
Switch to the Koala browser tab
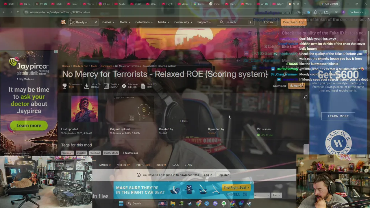point(9,4)
